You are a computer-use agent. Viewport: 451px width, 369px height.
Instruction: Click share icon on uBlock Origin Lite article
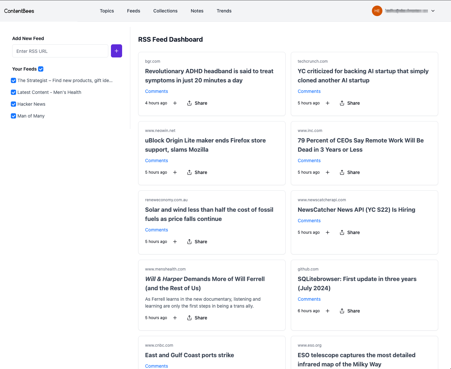pos(189,172)
